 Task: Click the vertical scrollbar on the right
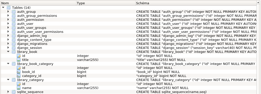[x=258, y=48]
